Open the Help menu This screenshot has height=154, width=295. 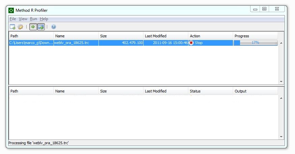(x=44, y=19)
